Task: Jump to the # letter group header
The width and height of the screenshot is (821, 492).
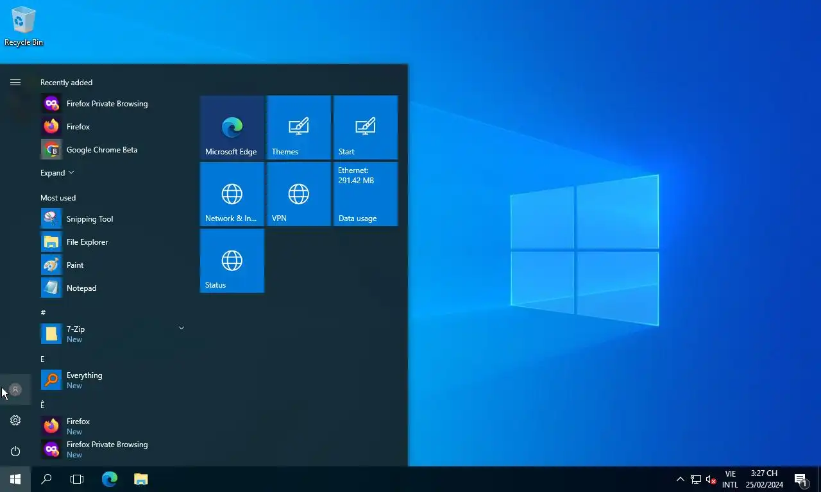Action: point(43,313)
